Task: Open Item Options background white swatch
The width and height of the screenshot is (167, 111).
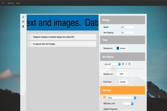Action: pos(118,74)
